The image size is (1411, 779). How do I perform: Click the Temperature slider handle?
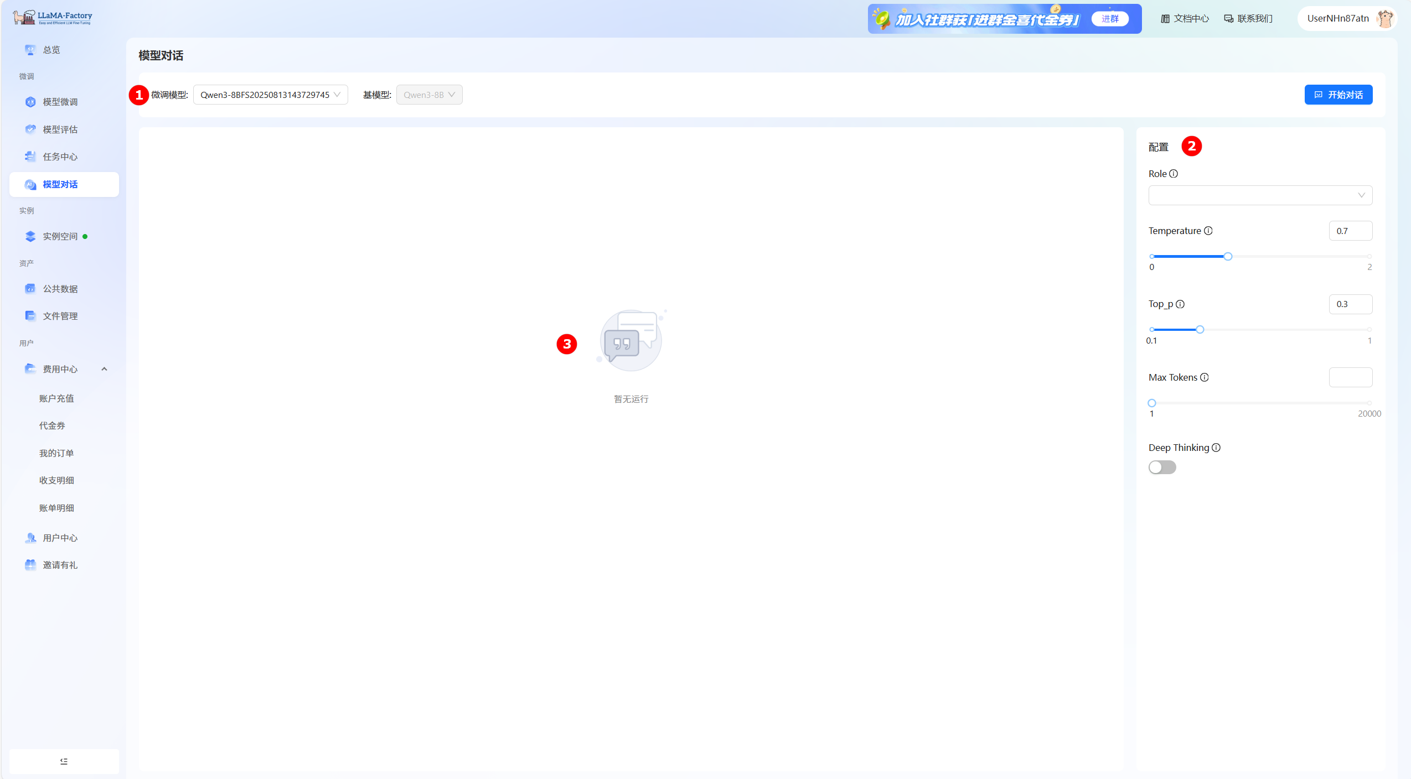click(x=1228, y=256)
